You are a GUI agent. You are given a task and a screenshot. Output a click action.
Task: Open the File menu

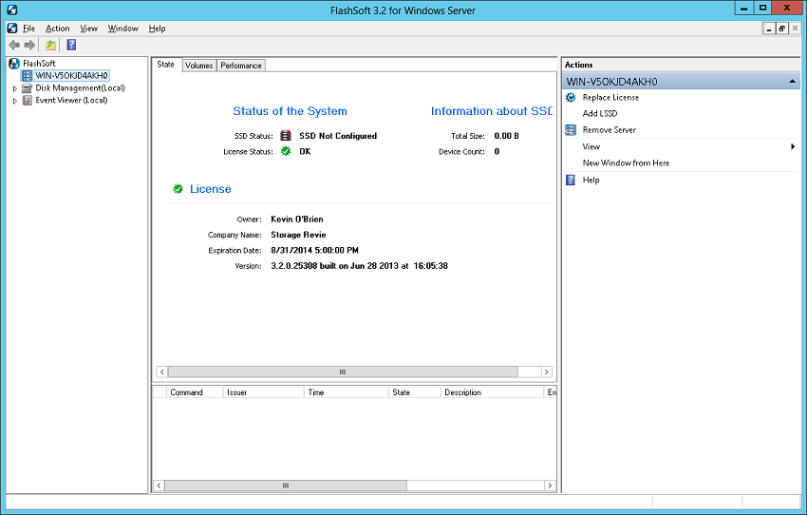pos(29,29)
